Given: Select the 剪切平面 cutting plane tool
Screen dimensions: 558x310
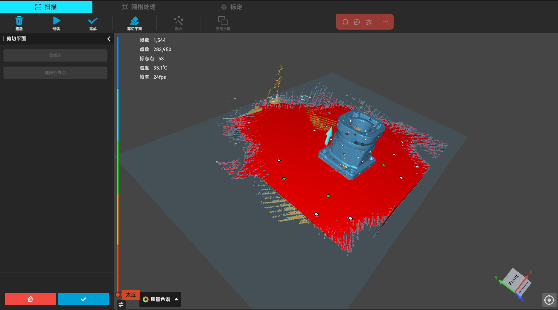Looking at the screenshot, I should 134,23.
